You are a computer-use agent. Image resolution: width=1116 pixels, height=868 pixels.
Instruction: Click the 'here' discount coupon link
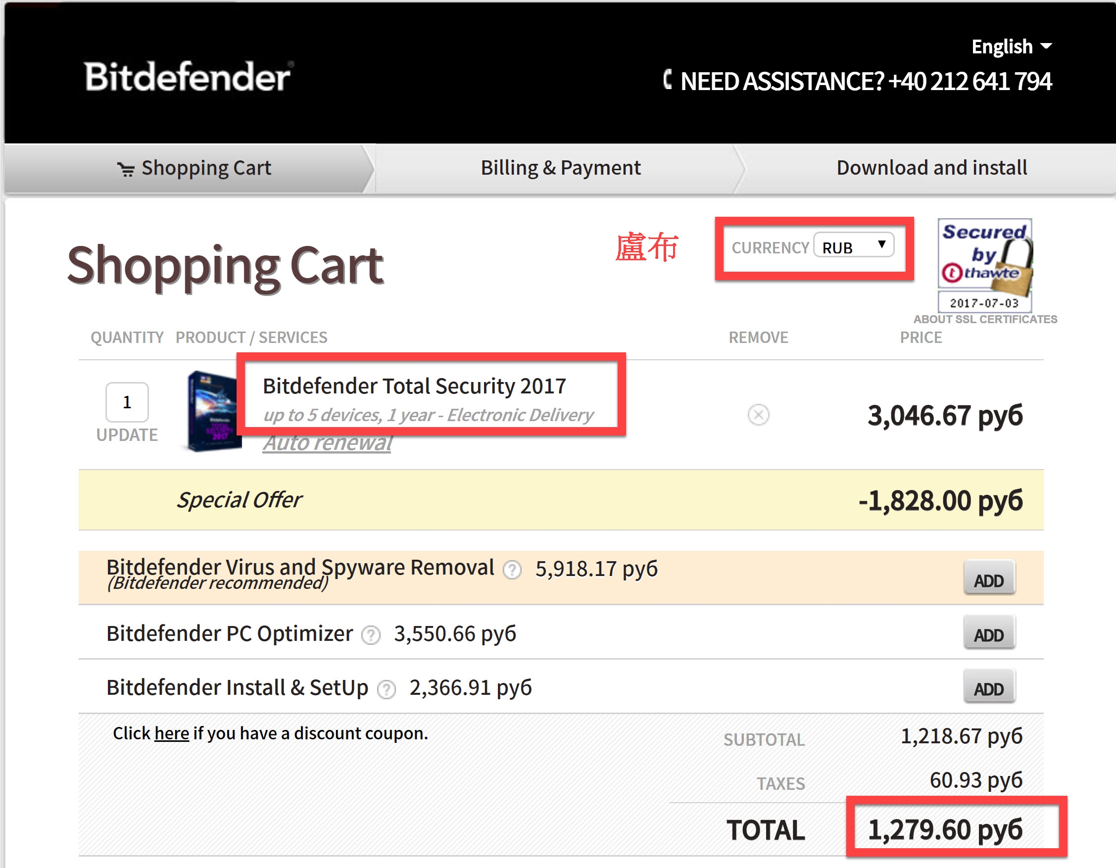[172, 733]
